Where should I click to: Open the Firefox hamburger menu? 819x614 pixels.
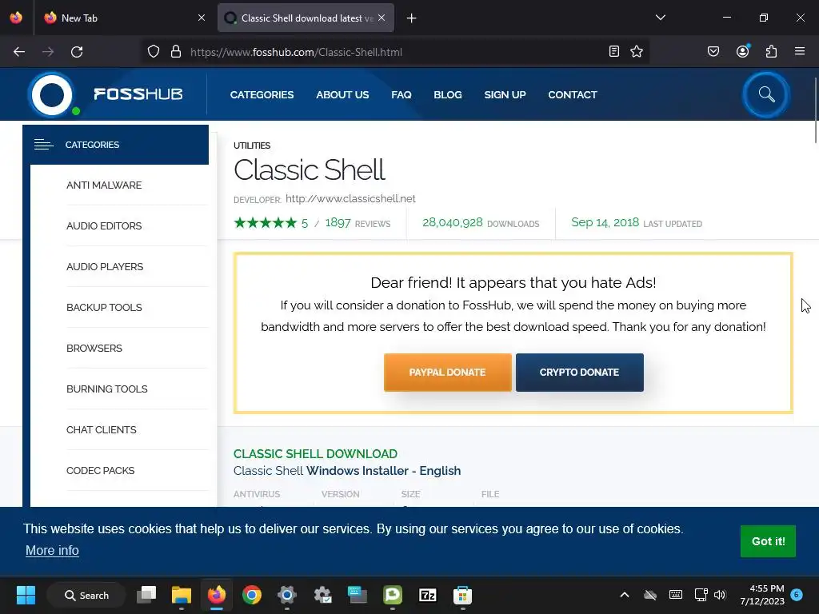(800, 51)
